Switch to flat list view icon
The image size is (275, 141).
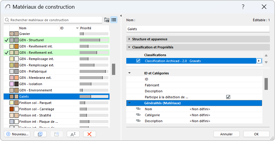(x=114, y=20)
